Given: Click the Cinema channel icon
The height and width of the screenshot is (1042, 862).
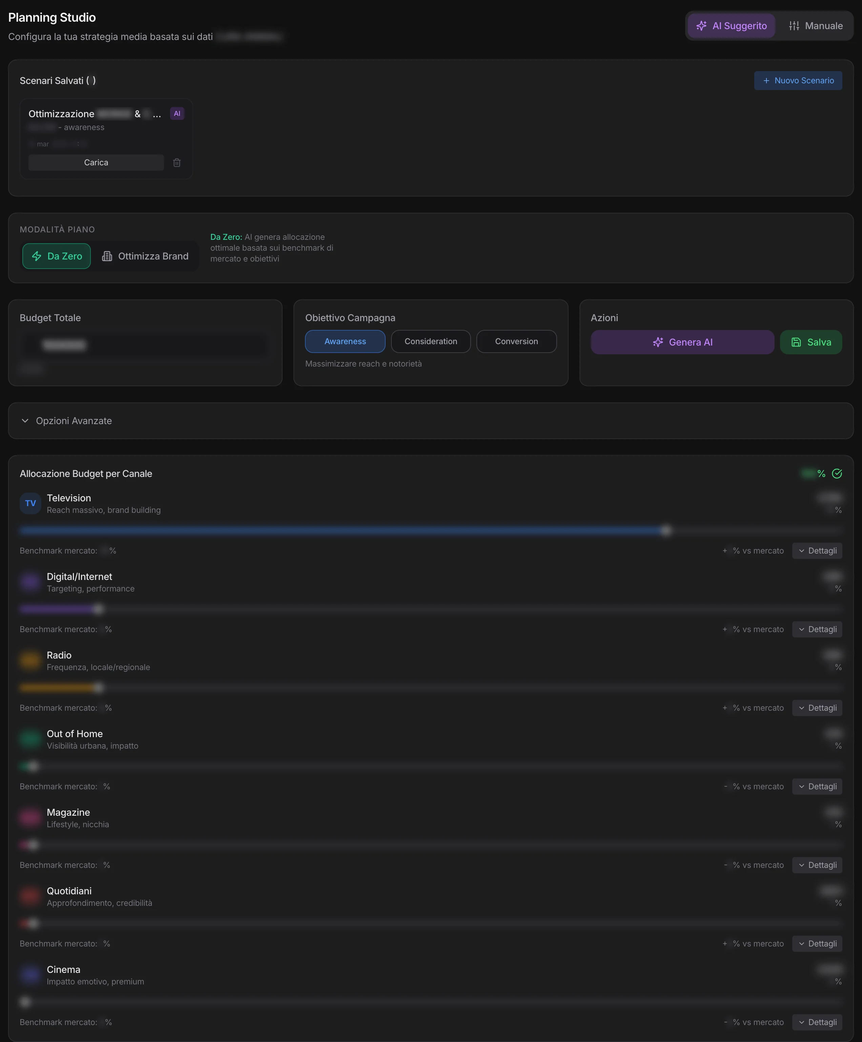Looking at the screenshot, I should click(30, 975).
